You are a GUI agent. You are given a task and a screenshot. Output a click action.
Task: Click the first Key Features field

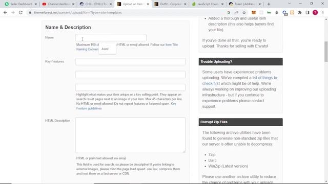point(130,61)
